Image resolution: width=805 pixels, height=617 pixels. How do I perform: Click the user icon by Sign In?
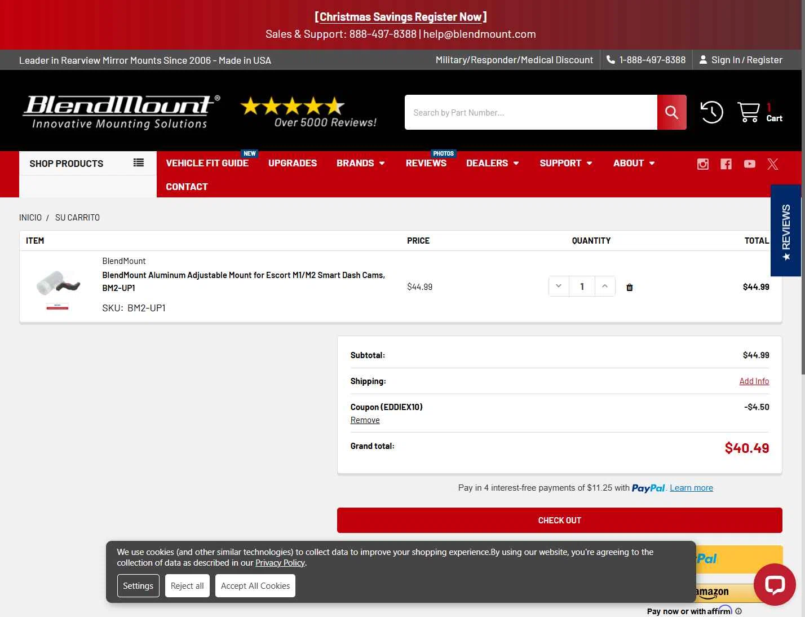[x=703, y=59]
